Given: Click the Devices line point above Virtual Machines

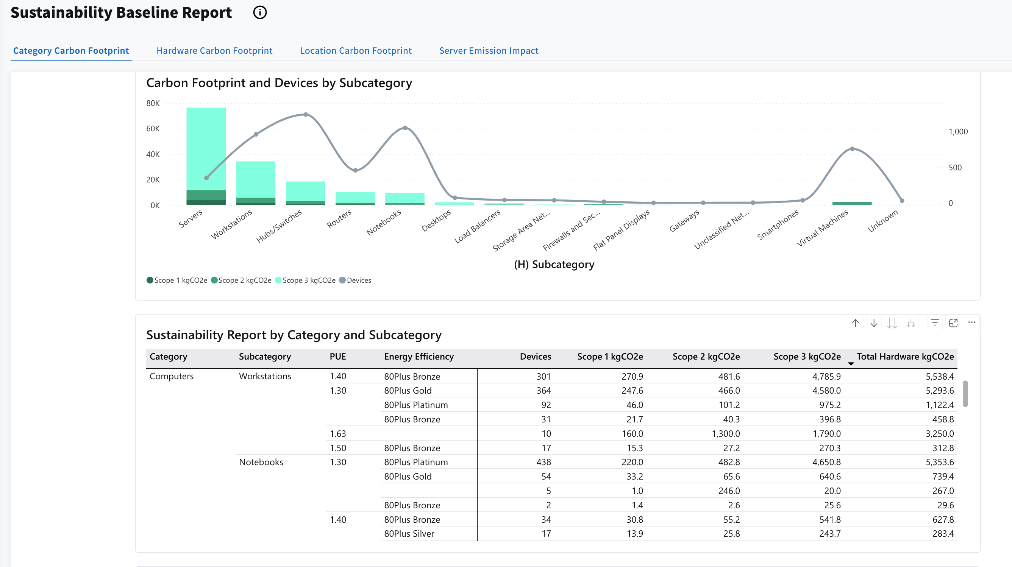Looking at the screenshot, I should click(852, 149).
